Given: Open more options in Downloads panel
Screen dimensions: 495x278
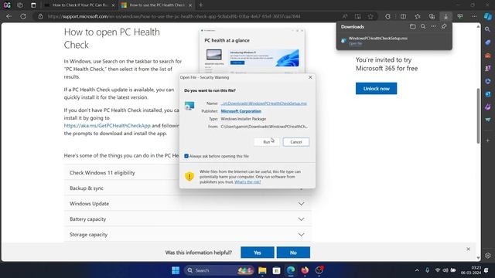Looking at the screenshot, I should (433, 27).
